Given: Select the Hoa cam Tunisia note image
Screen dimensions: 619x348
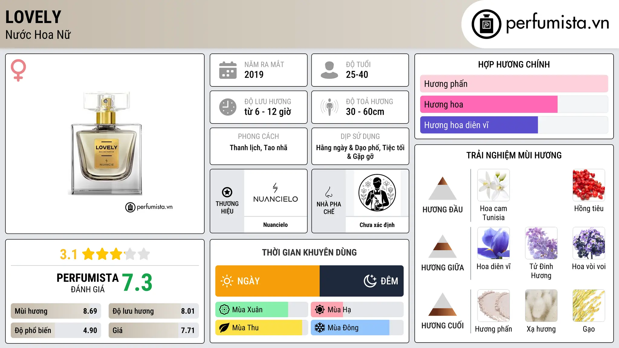Looking at the screenshot, I should pyautogui.click(x=494, y=185).
